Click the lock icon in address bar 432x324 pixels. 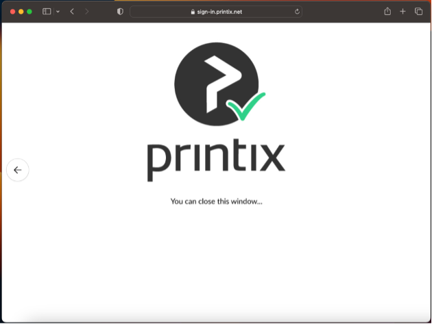click(x=193, y=12)
